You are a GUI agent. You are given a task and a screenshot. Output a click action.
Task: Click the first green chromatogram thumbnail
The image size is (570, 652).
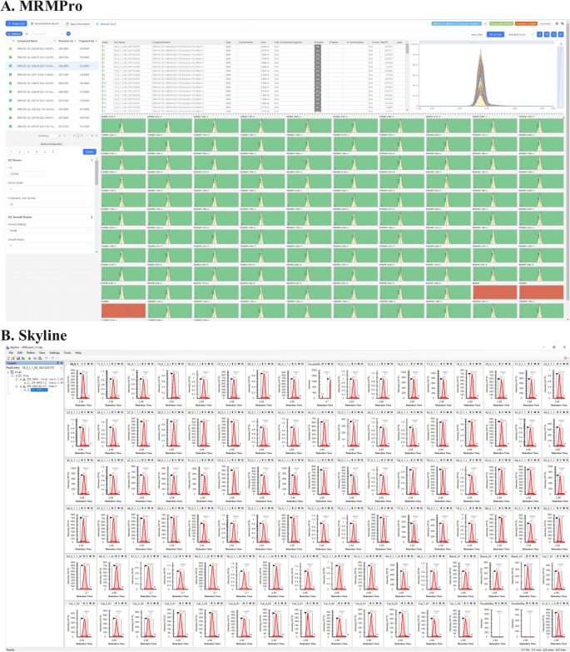point(123,126)
